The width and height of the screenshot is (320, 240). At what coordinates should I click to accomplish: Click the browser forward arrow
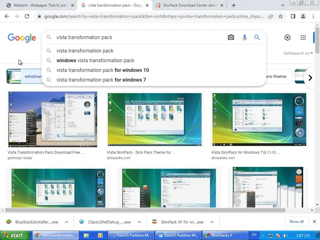click(x=17, y=16)
